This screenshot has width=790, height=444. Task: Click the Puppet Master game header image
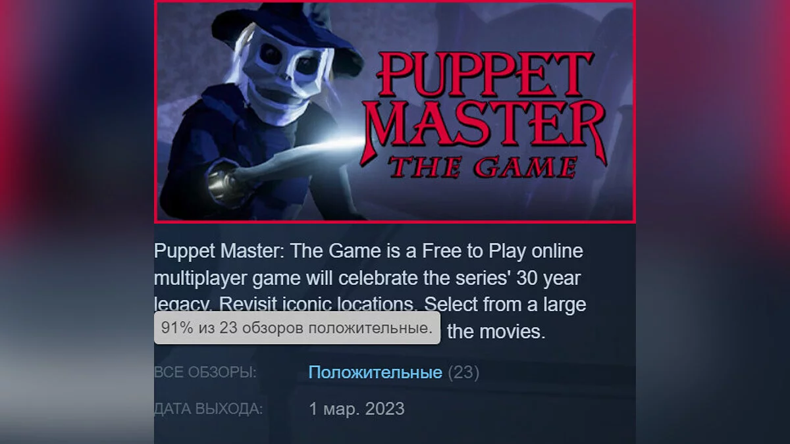tap(395, 111)
